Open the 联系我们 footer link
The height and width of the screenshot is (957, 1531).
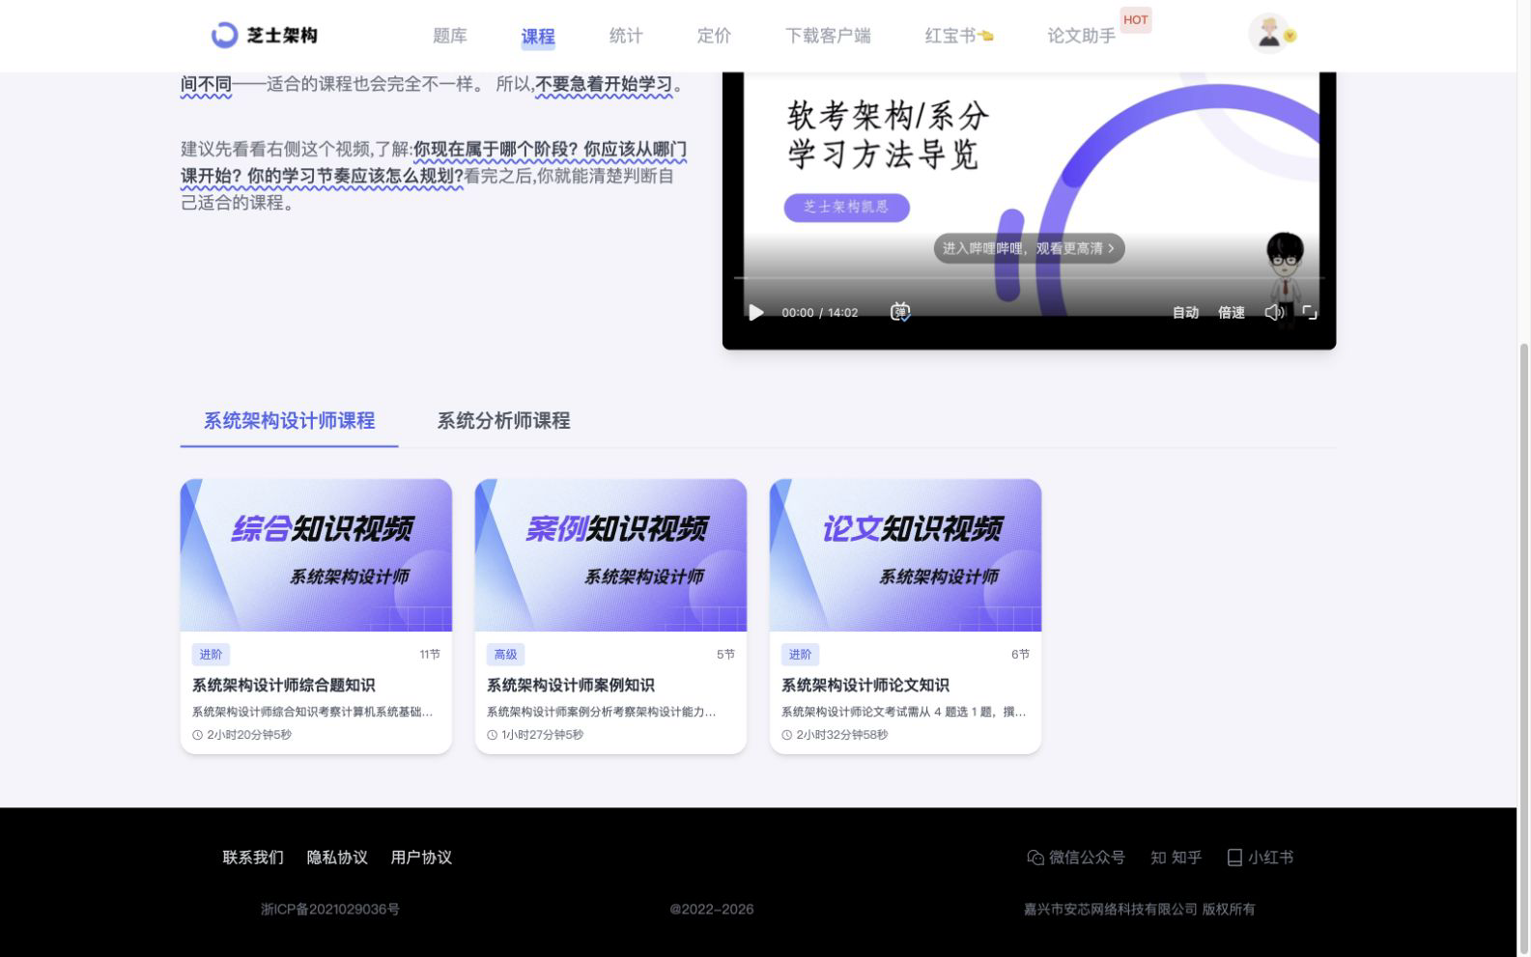[253, 858]
